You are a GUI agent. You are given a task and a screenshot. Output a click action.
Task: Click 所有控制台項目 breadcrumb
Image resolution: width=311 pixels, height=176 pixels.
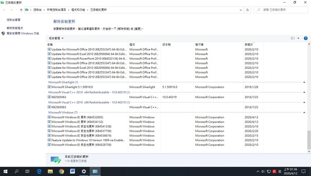click(56, 10)
